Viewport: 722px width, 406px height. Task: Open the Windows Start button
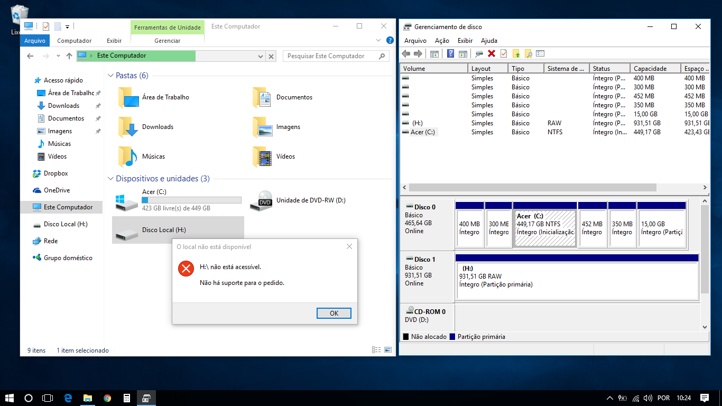click(x=9, y=398)
